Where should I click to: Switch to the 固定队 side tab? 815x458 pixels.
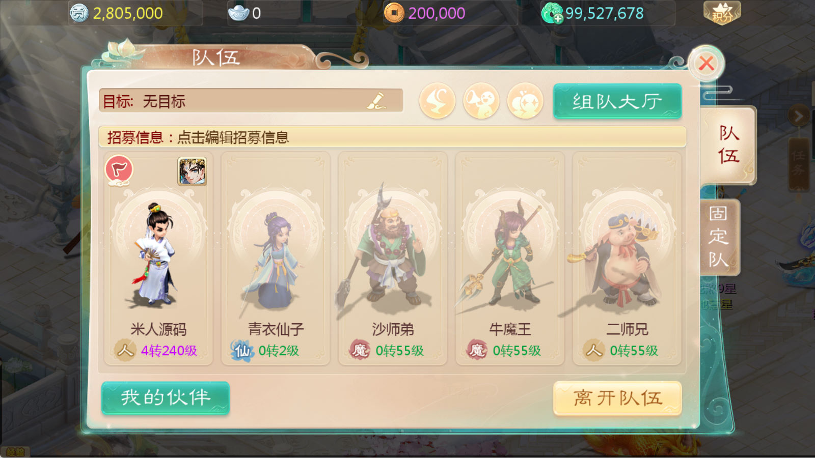click(x=719, y=237)
